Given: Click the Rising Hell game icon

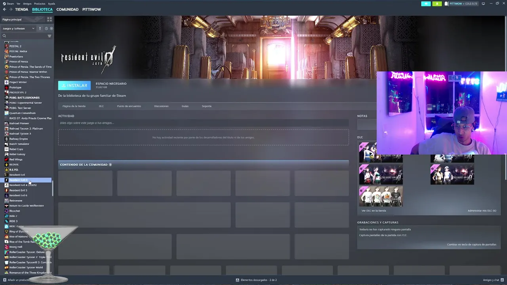Looking at the screenshot, I should point(6,247).
